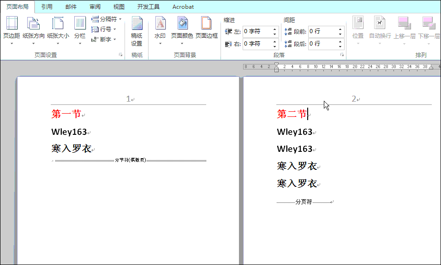Click the 分页符 page break line
The width and height of the screenshot is (441, 265).
click(304, 202)
